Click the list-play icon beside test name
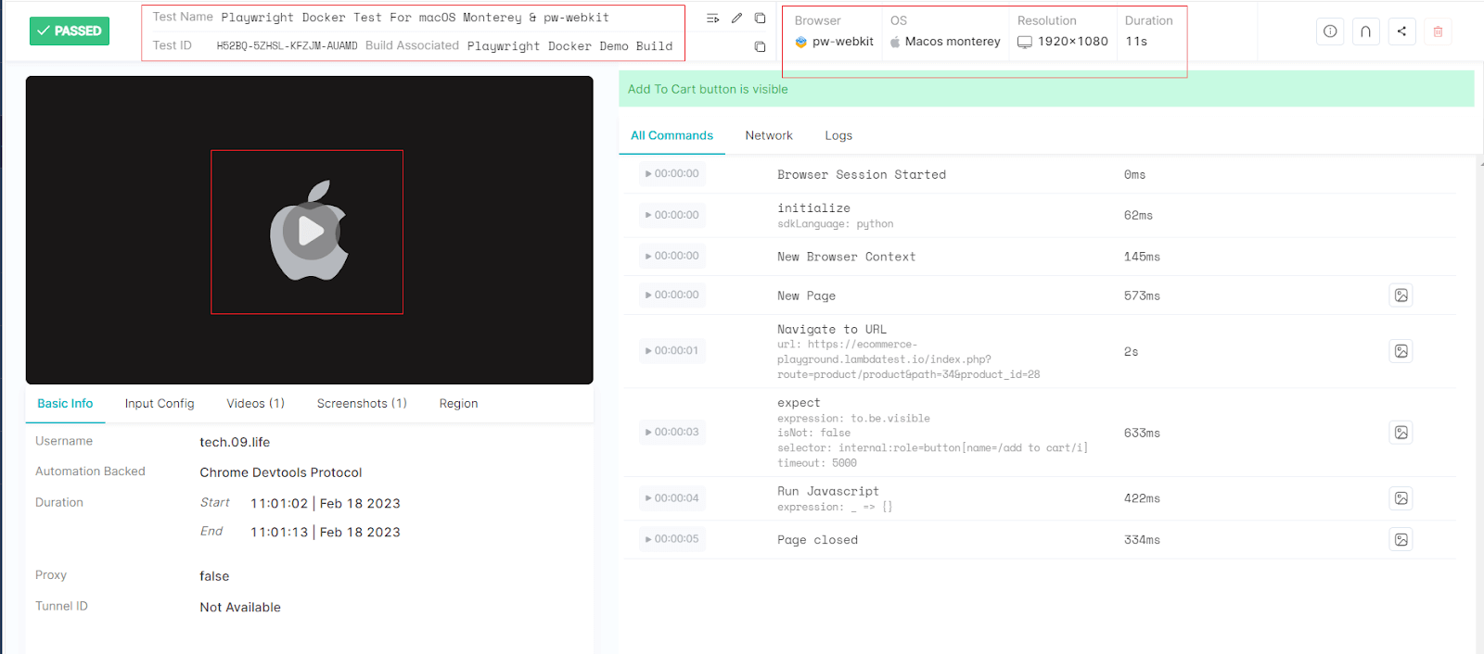 (x=712, y=19)
